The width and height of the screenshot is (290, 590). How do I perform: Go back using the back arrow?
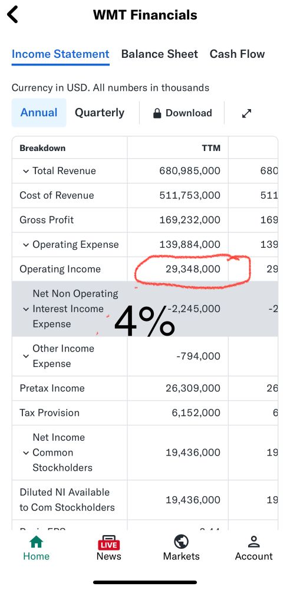[12, 15]
